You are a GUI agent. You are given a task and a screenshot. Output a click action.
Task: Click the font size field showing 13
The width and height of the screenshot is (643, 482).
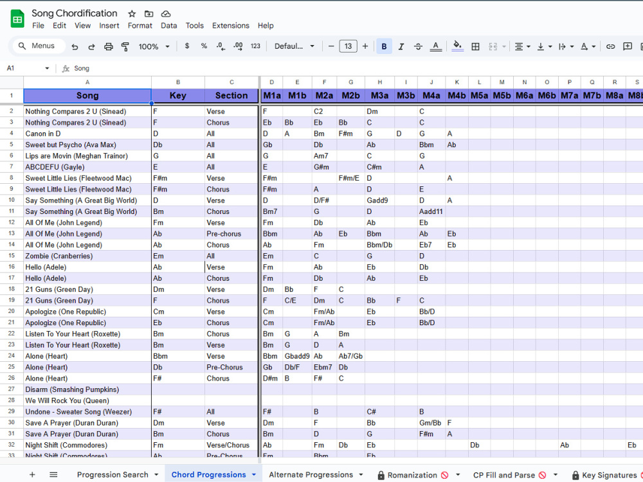[348, 46]
